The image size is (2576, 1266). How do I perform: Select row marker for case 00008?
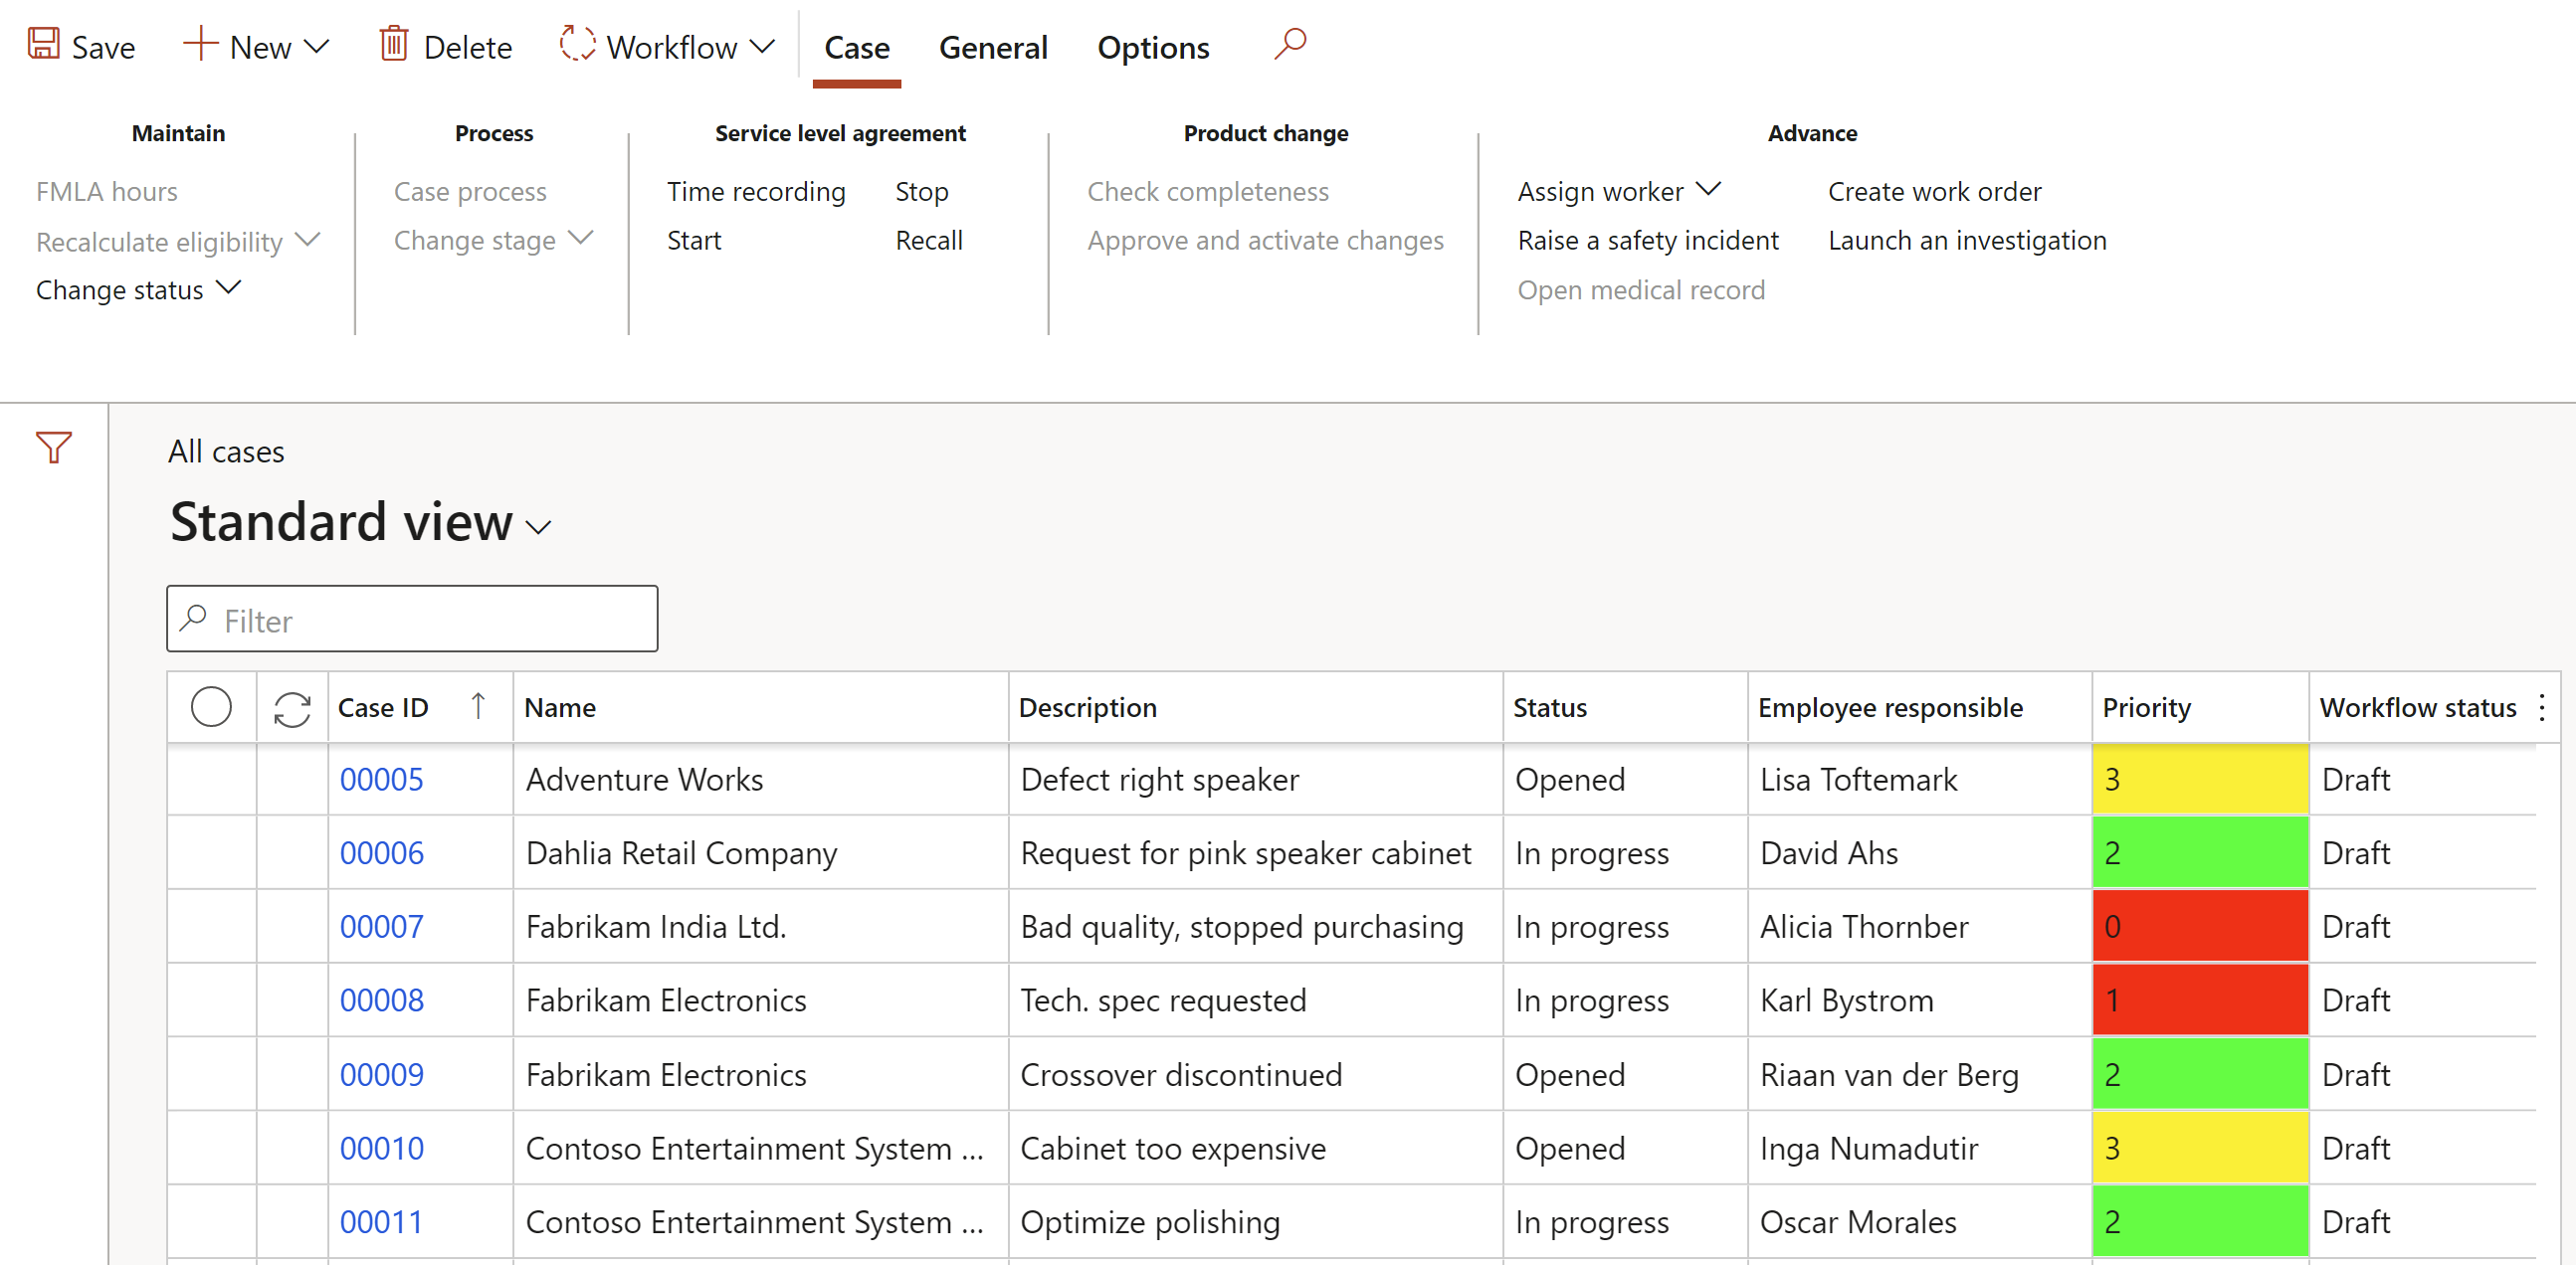click(x=211, y=1000)
